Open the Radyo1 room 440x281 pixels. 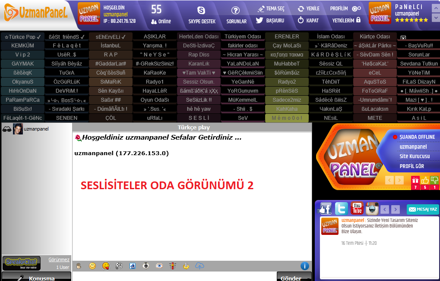pos(155,82)
